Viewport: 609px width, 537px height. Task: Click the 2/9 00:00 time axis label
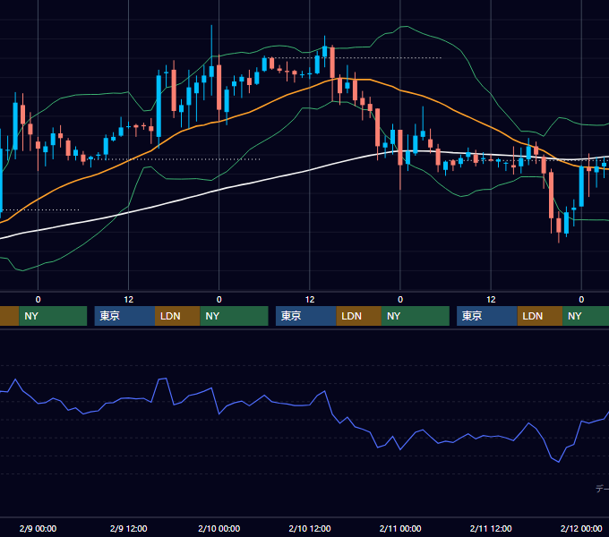click(38, 528)
